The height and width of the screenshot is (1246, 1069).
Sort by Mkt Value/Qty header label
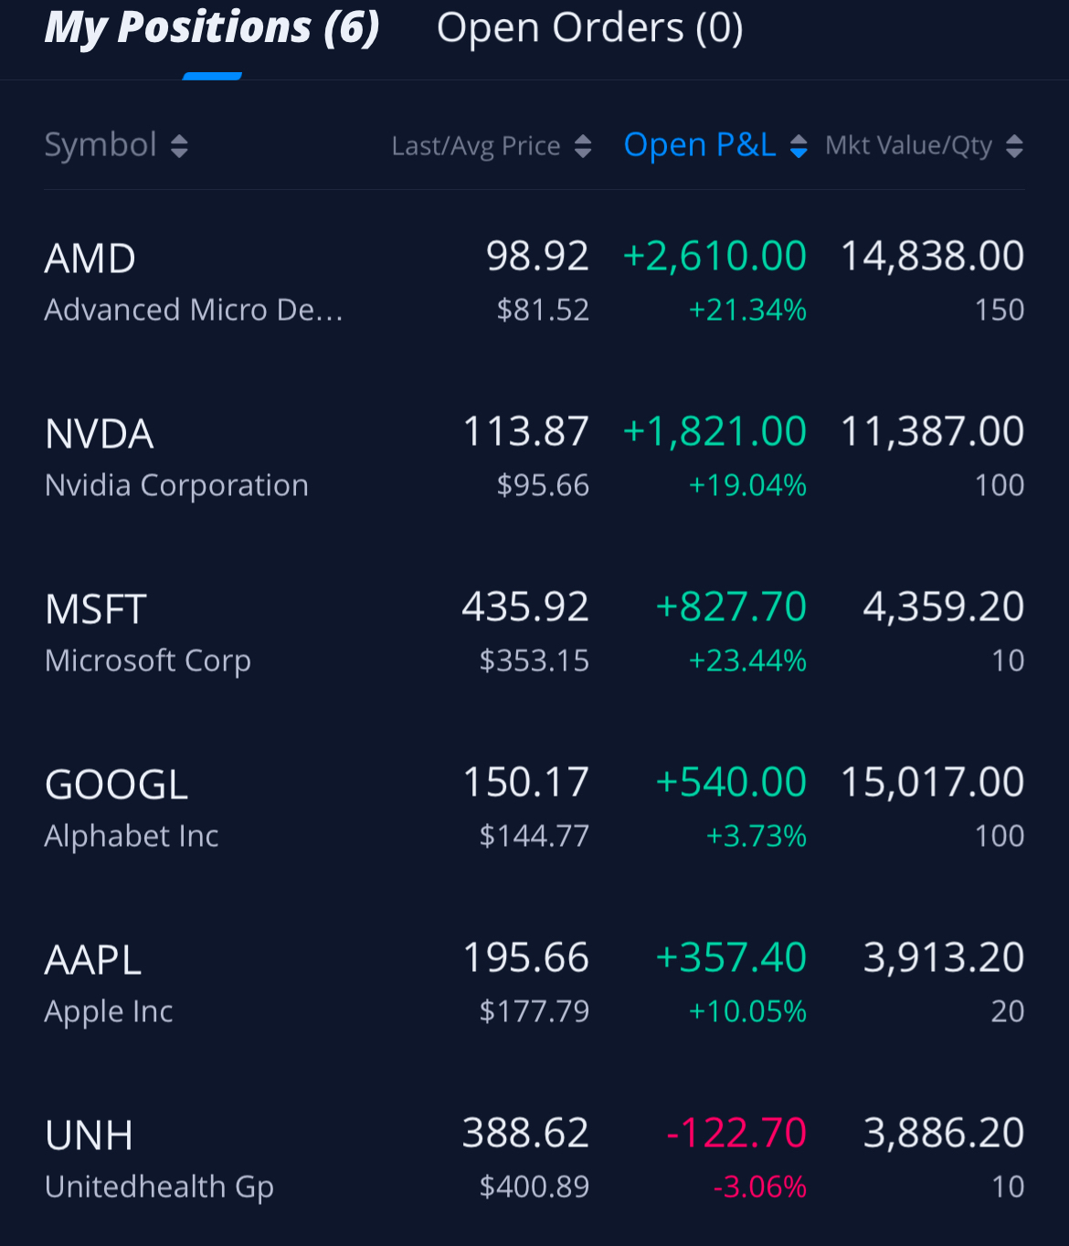click(909, 145)
